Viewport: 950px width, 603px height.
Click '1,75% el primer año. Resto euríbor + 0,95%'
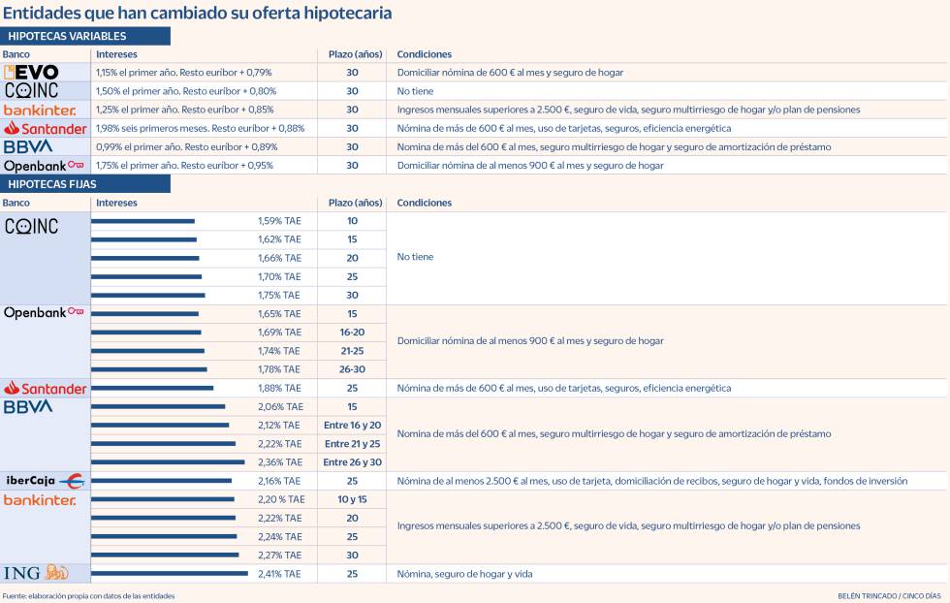[184, 166]
